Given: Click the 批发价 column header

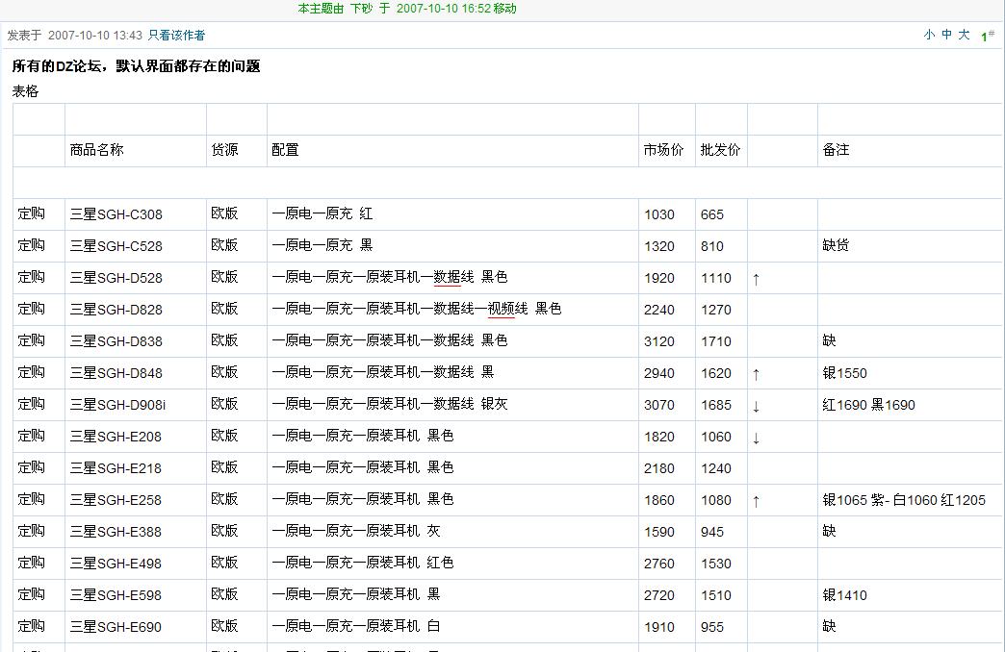Looking at the screenshot, I should (x=720, y=150).
